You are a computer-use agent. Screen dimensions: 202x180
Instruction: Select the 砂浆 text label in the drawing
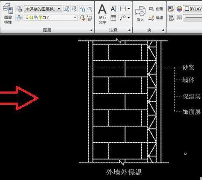[188, 67]
